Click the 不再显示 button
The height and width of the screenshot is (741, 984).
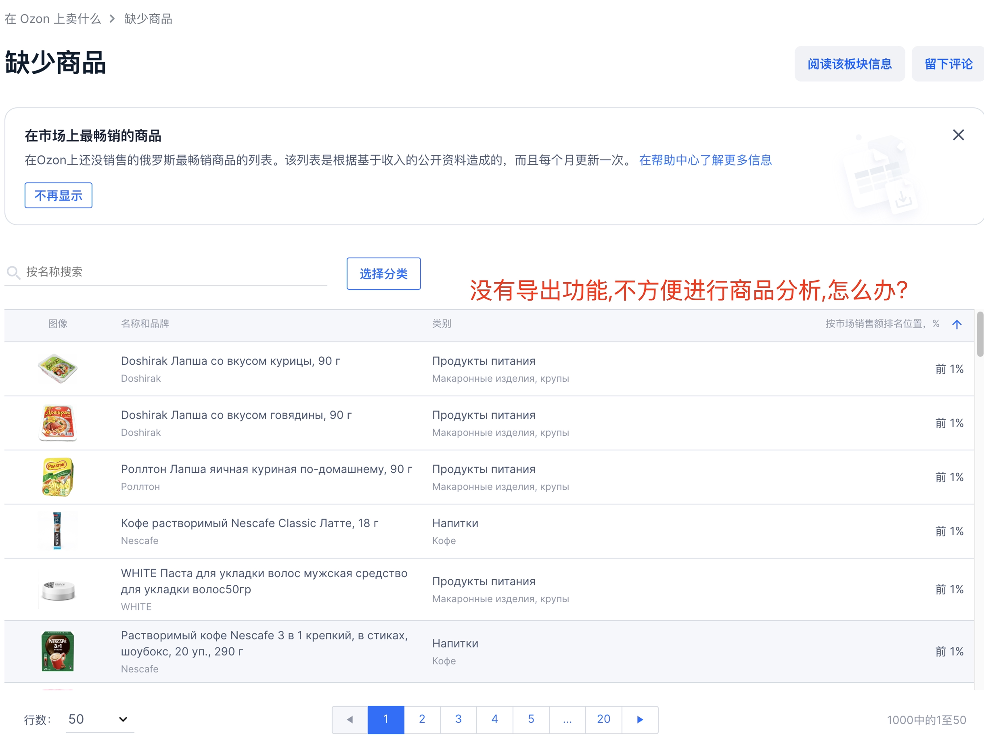click(x=58, y=195)
